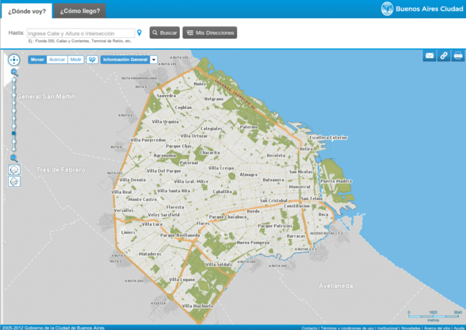Image resolution: width=466 pixels, height=330 pixels.
Task: Open the Institucional footer link
Action: pyautogui.click(x=387, y=328)
